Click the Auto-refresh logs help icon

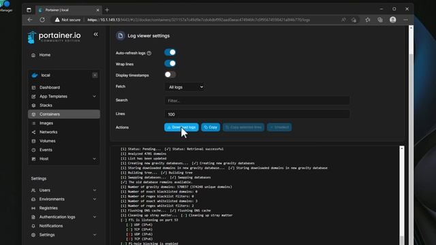(149, 53)
